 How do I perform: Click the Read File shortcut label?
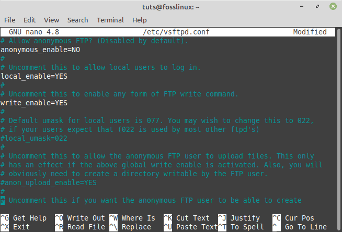tap(86, 227)
